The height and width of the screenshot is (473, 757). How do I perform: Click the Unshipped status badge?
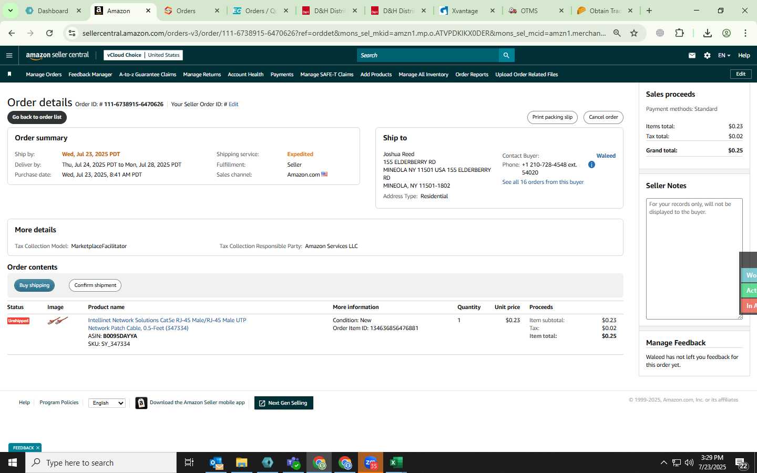point(18,321)
